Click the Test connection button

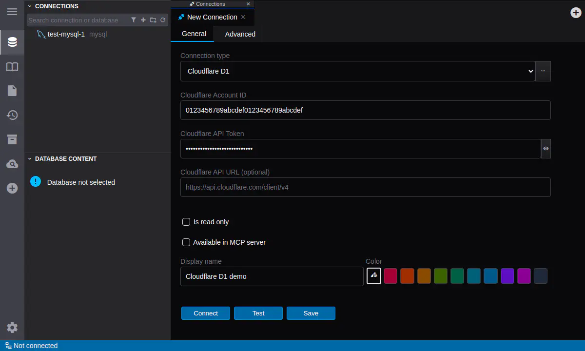(258, 313)
